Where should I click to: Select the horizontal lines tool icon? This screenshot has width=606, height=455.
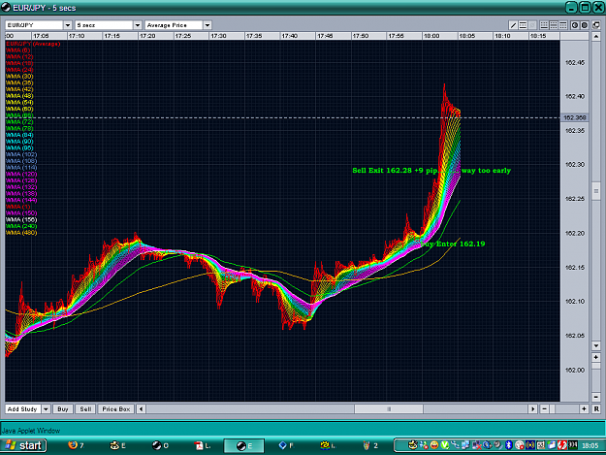pos(523,25)
